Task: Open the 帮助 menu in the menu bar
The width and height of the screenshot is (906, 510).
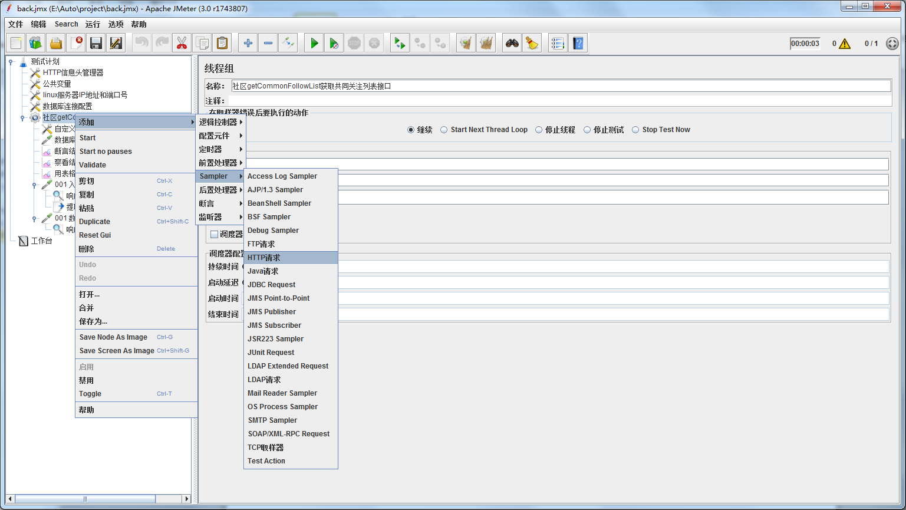Action: (139, 24)
